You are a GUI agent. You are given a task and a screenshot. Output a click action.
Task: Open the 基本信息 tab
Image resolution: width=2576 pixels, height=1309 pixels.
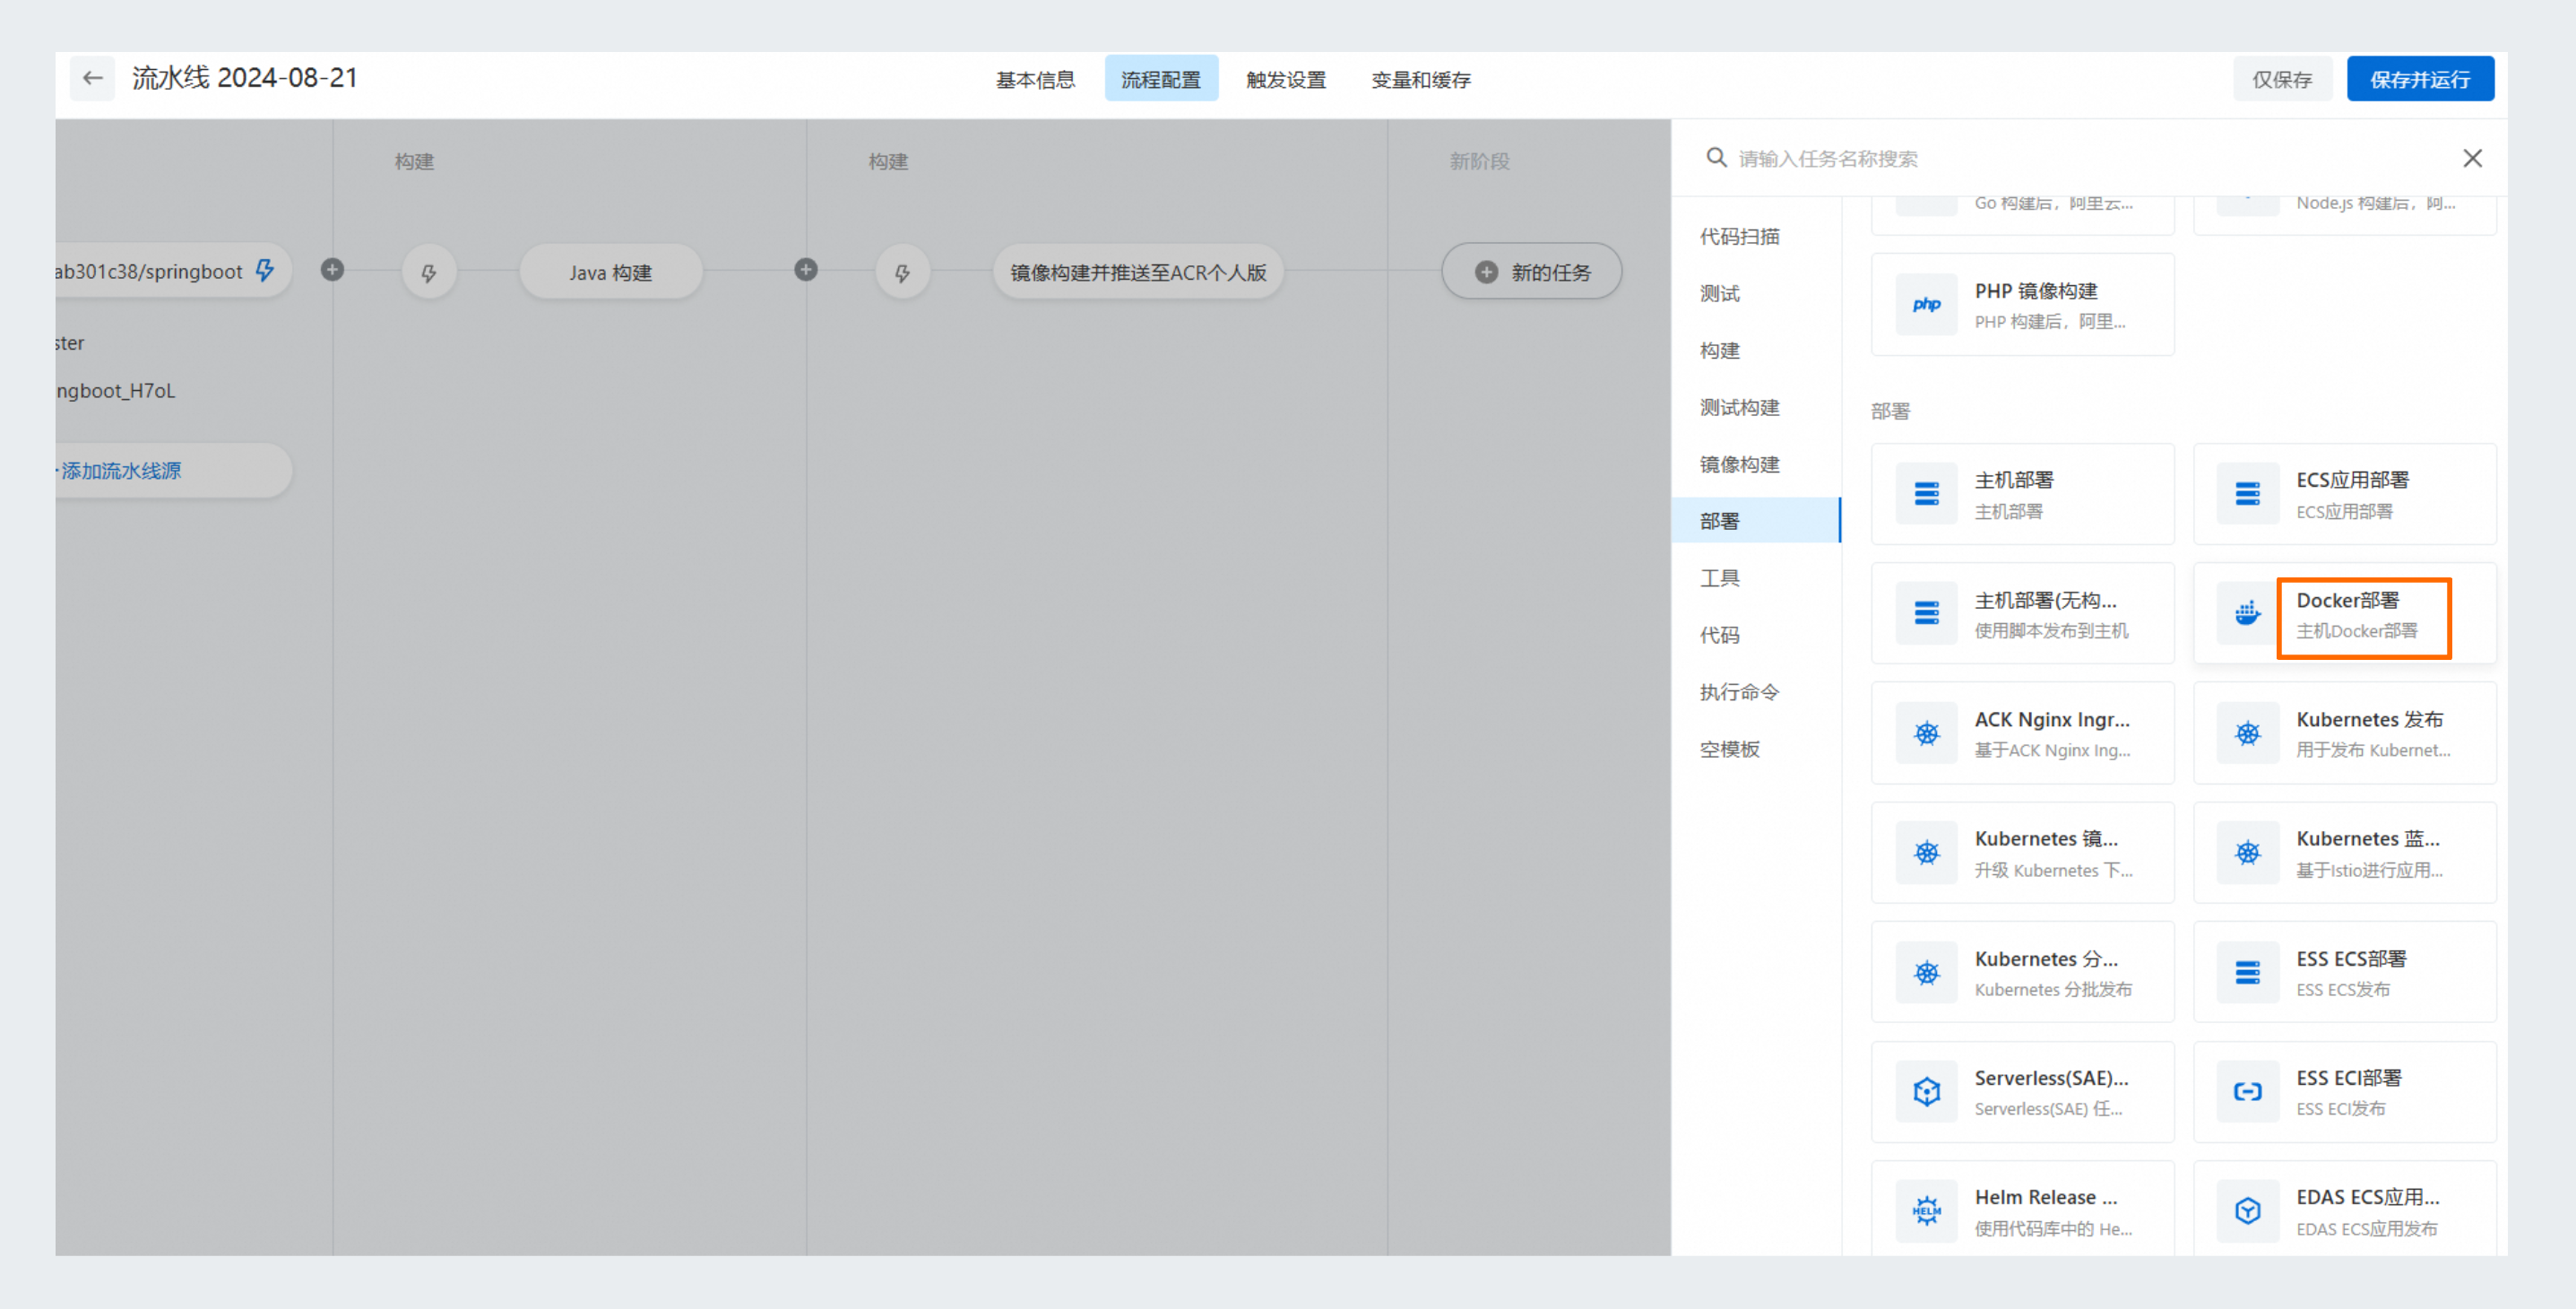(x=1035, y=79)
